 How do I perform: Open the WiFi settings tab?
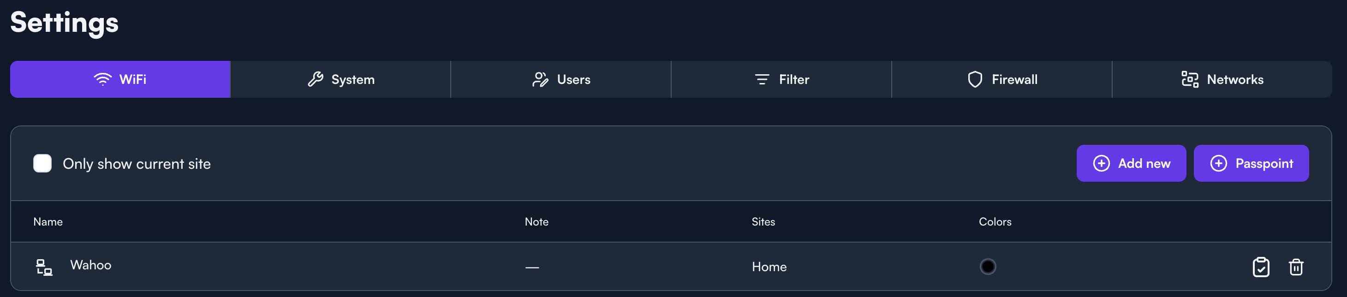click(x=120, y=79)
